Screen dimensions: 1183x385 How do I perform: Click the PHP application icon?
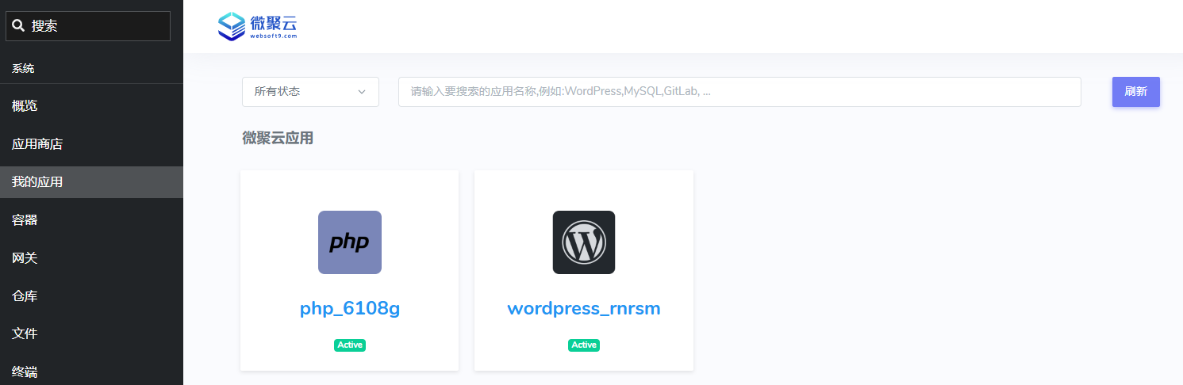click(x=349, y=242)
